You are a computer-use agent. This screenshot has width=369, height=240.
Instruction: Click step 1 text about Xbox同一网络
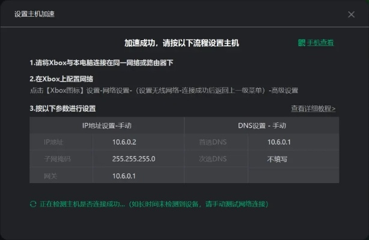101,63
